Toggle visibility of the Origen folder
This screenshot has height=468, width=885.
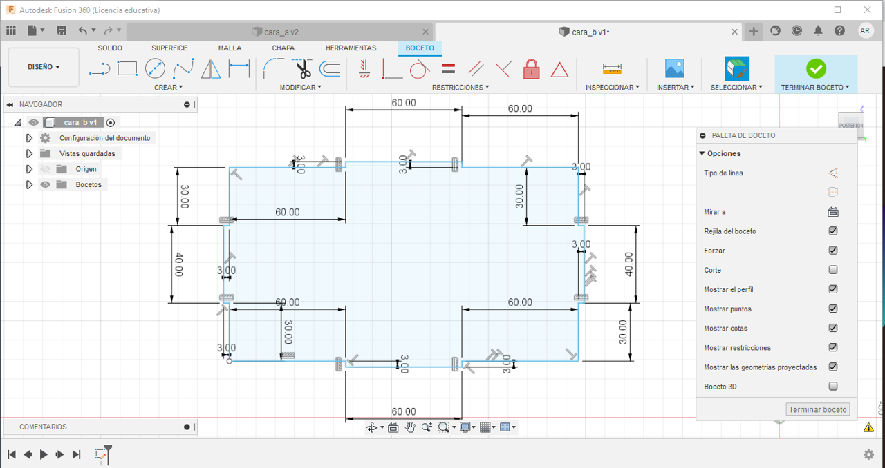[46, 169]
